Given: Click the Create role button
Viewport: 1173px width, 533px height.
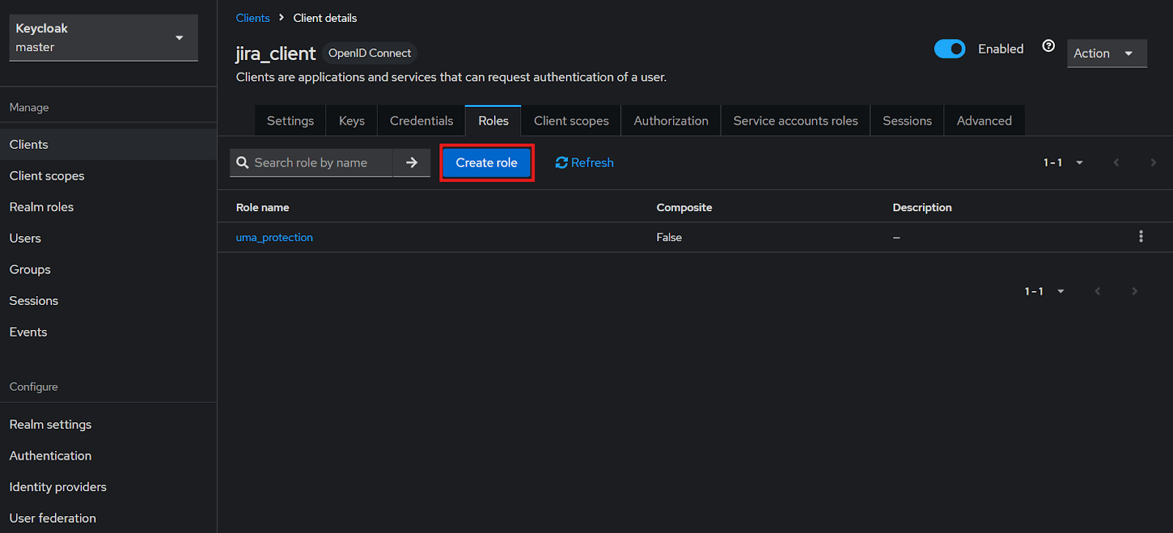Looking at the screenshot, I should point(487,163).
